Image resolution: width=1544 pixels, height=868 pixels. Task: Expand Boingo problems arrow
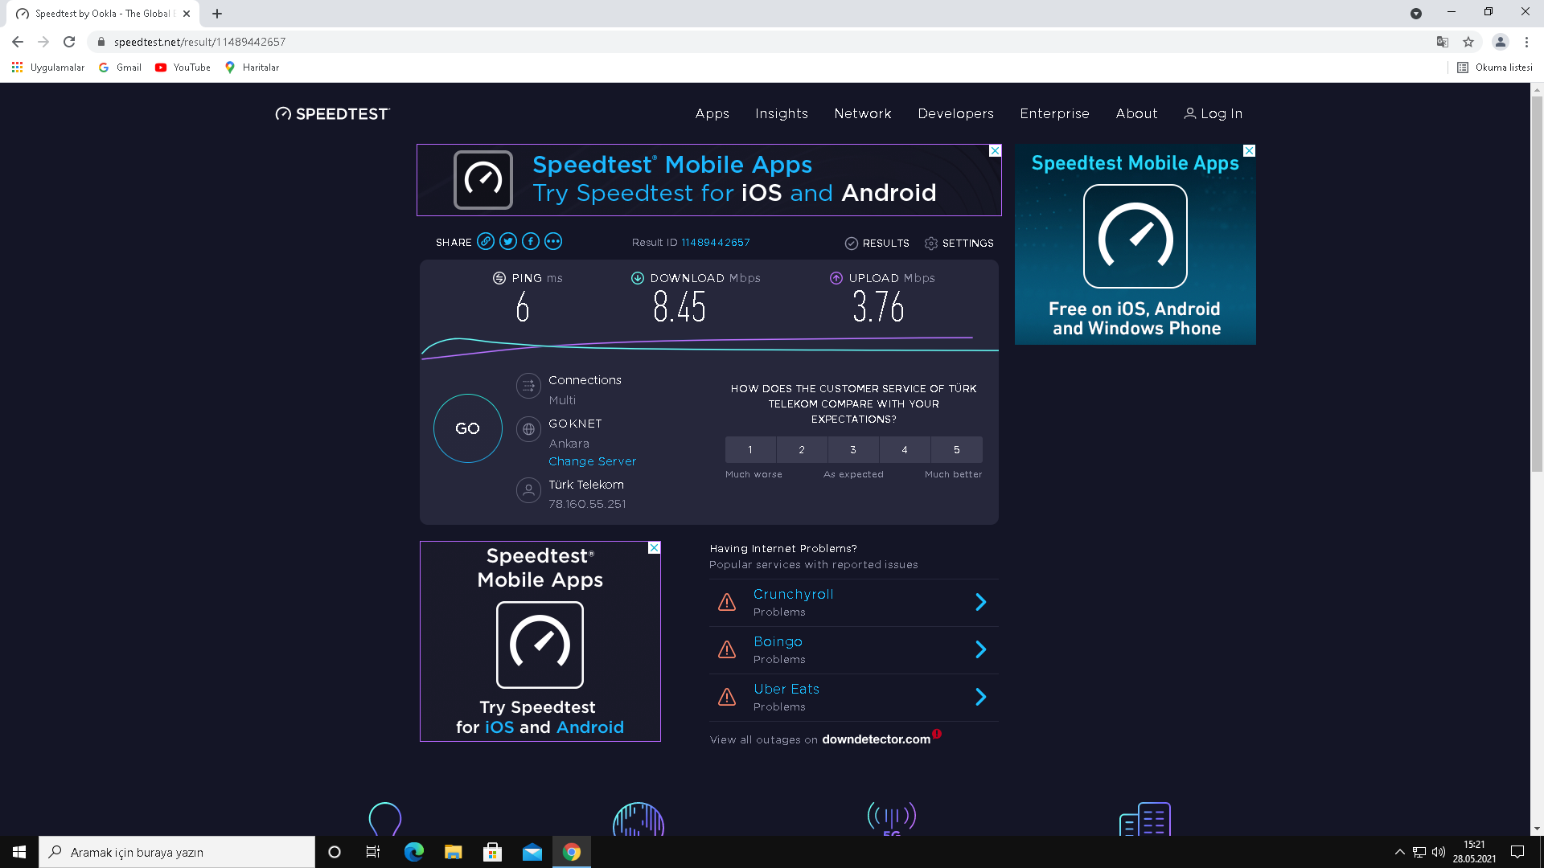(x=980, y=649)
